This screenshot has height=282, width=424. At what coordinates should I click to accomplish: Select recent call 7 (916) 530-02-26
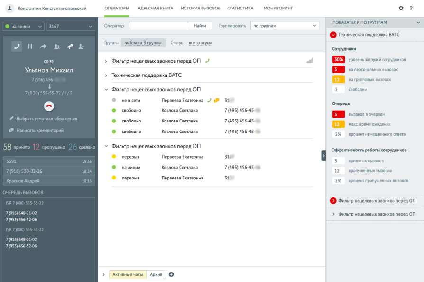pyautogui.click(x=49, y=171)
